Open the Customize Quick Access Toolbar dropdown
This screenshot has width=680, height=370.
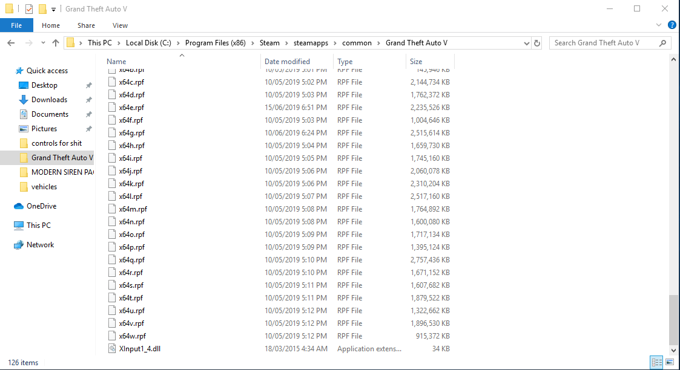pyautogui.click(x=53, y=9)
